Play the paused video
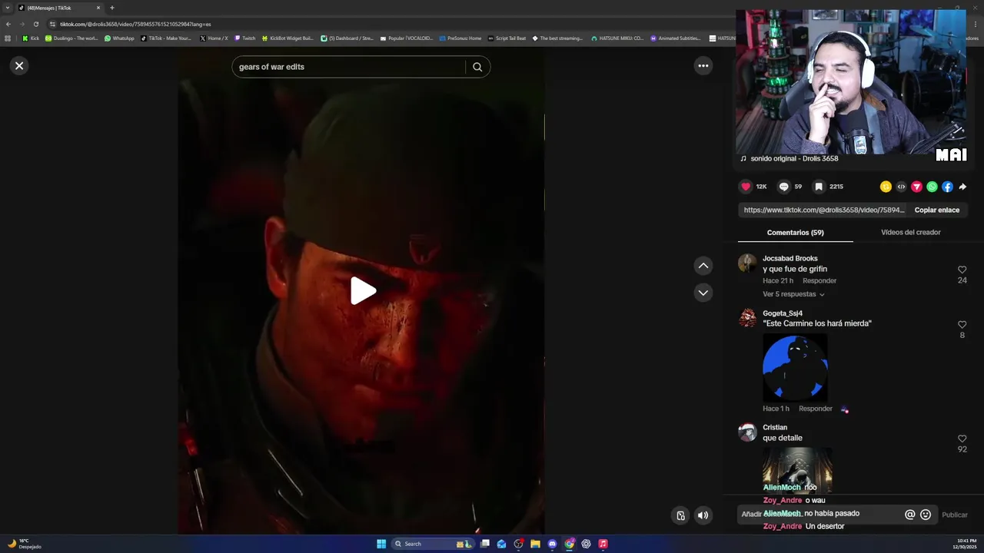The height and width of the screenshot is (553, 984). [363, 291]
